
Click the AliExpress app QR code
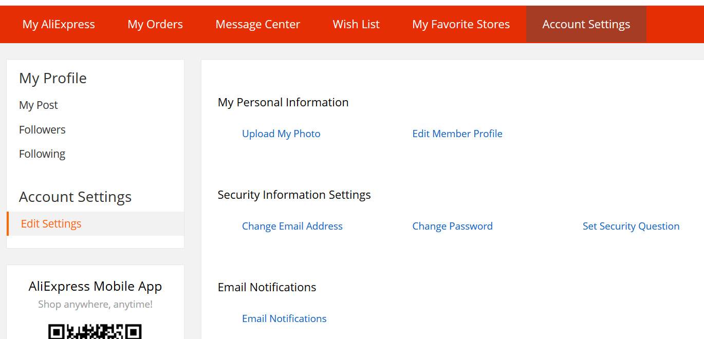pyautogui.click(x=95, y=331)
